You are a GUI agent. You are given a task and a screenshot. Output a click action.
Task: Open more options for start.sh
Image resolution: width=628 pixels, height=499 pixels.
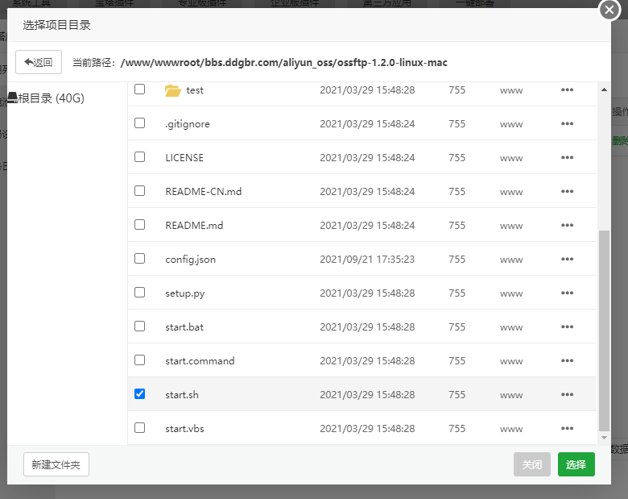coord(567,394)
